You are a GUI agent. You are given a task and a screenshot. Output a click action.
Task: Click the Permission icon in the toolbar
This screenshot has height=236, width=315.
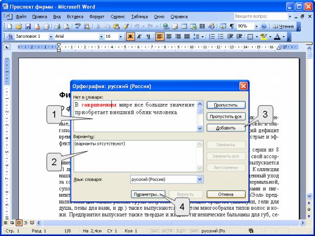(x=37, y=27)
